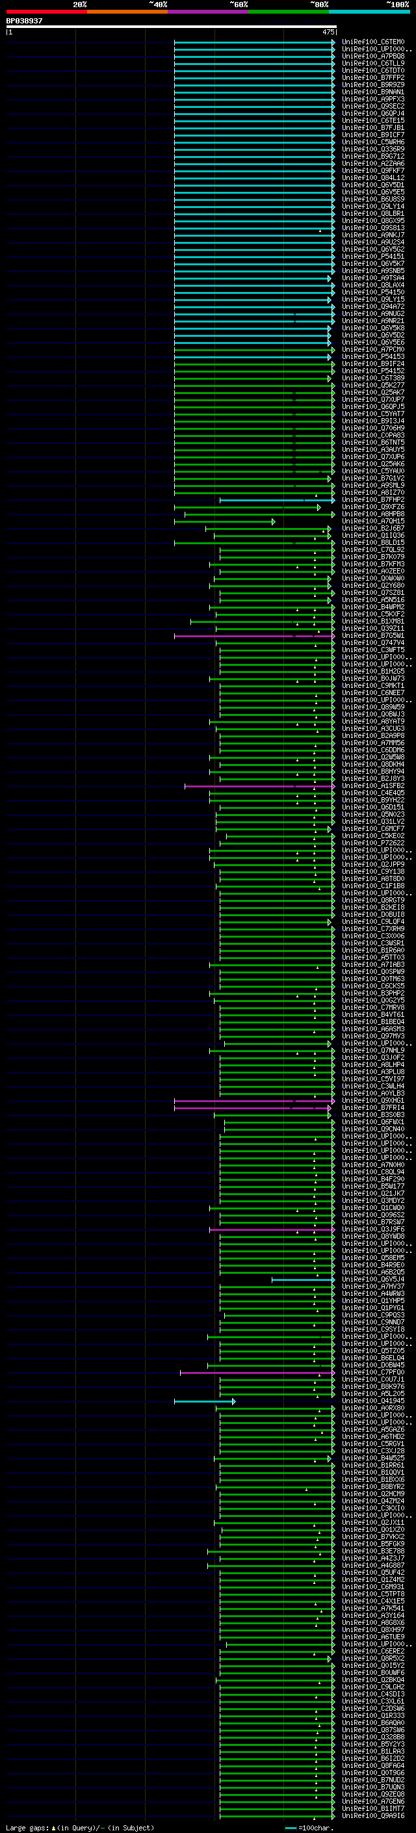Image resolution: width=416 pixels, height=1833 pixels.
Task: Click the short cyan bar for UniRef100_O41945
Action: pos(204,1402)
